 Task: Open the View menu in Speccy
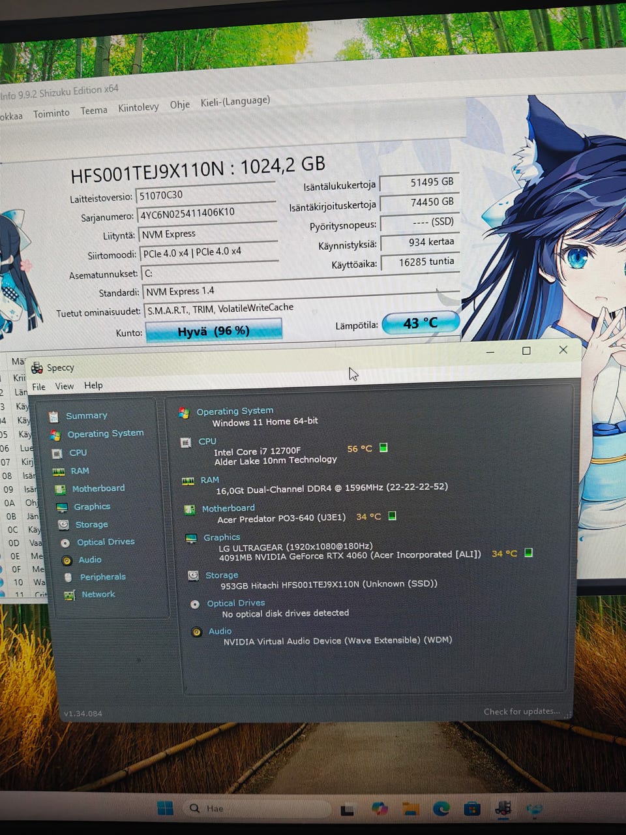point(64,386)
